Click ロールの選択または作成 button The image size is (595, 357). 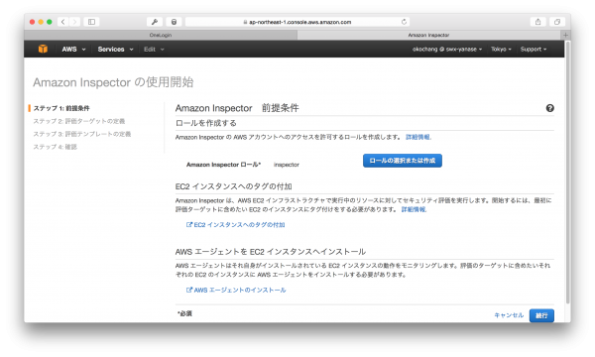click(403, 161)
